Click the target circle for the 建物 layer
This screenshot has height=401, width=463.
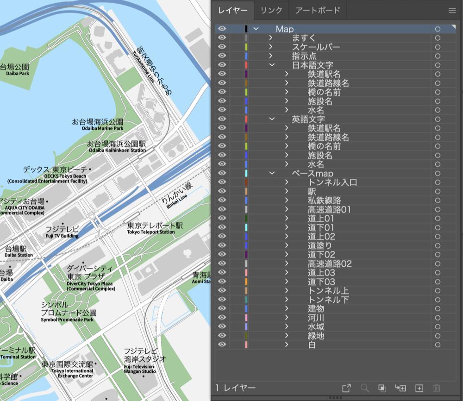pos(437,309)
